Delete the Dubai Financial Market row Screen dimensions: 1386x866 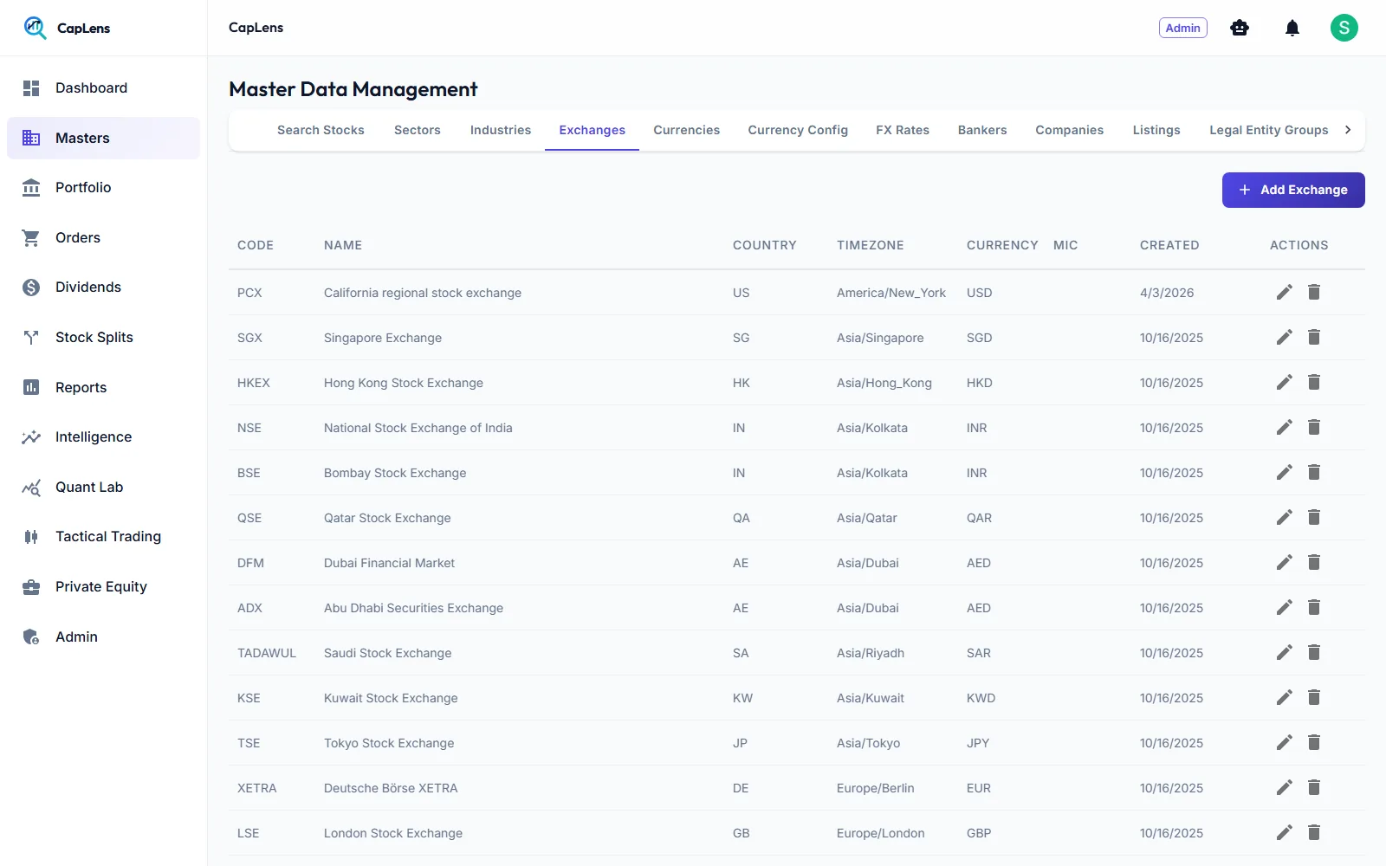[1314, 562]
